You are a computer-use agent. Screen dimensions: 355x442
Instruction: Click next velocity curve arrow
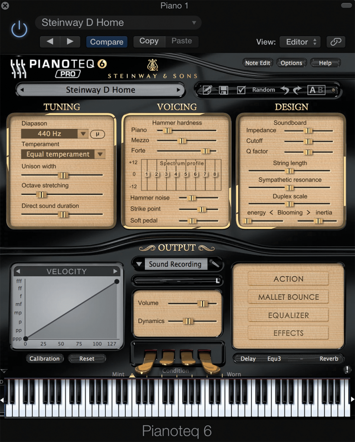(x=115, y=271)
